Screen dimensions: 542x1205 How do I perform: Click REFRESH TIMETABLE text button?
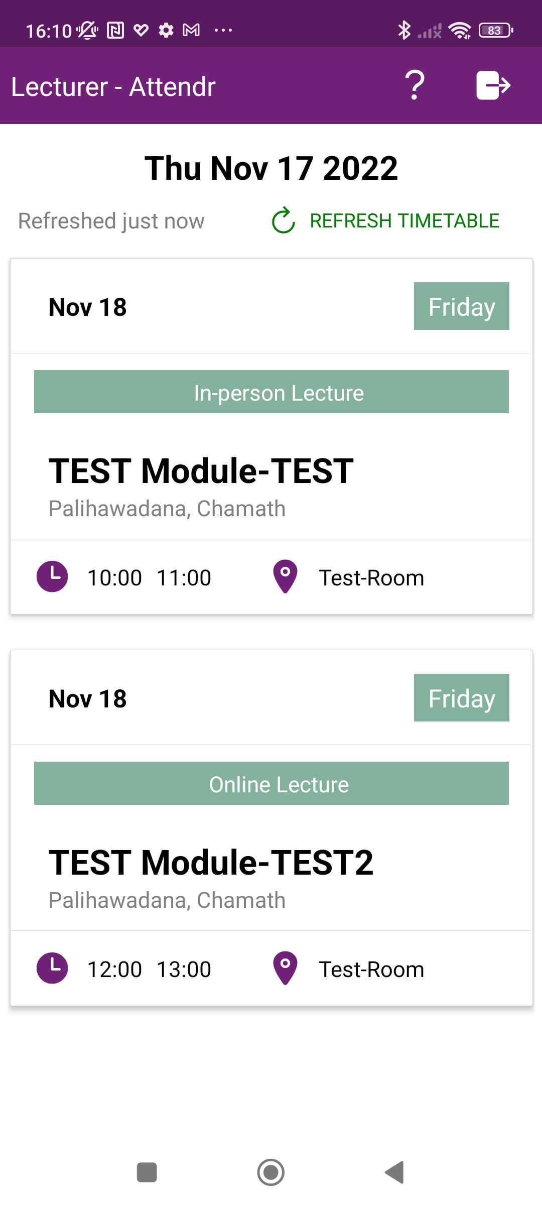404,221
